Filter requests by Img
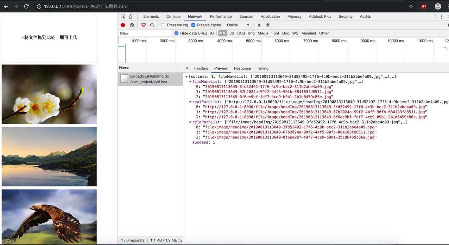Image resolution: width=449 pixels, height=245 pixels. point(251,33)
